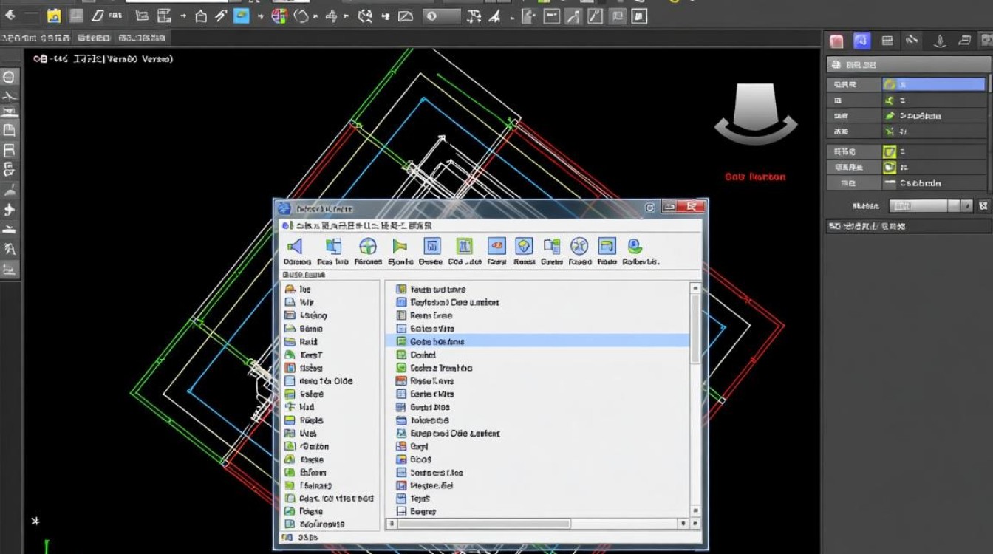Click the blue speaker icon in dialog toolbar

coord(295,246)
